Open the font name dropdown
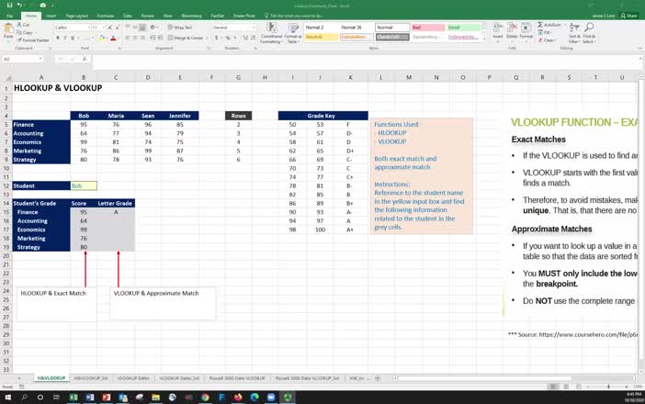 [x=89, y=28]
